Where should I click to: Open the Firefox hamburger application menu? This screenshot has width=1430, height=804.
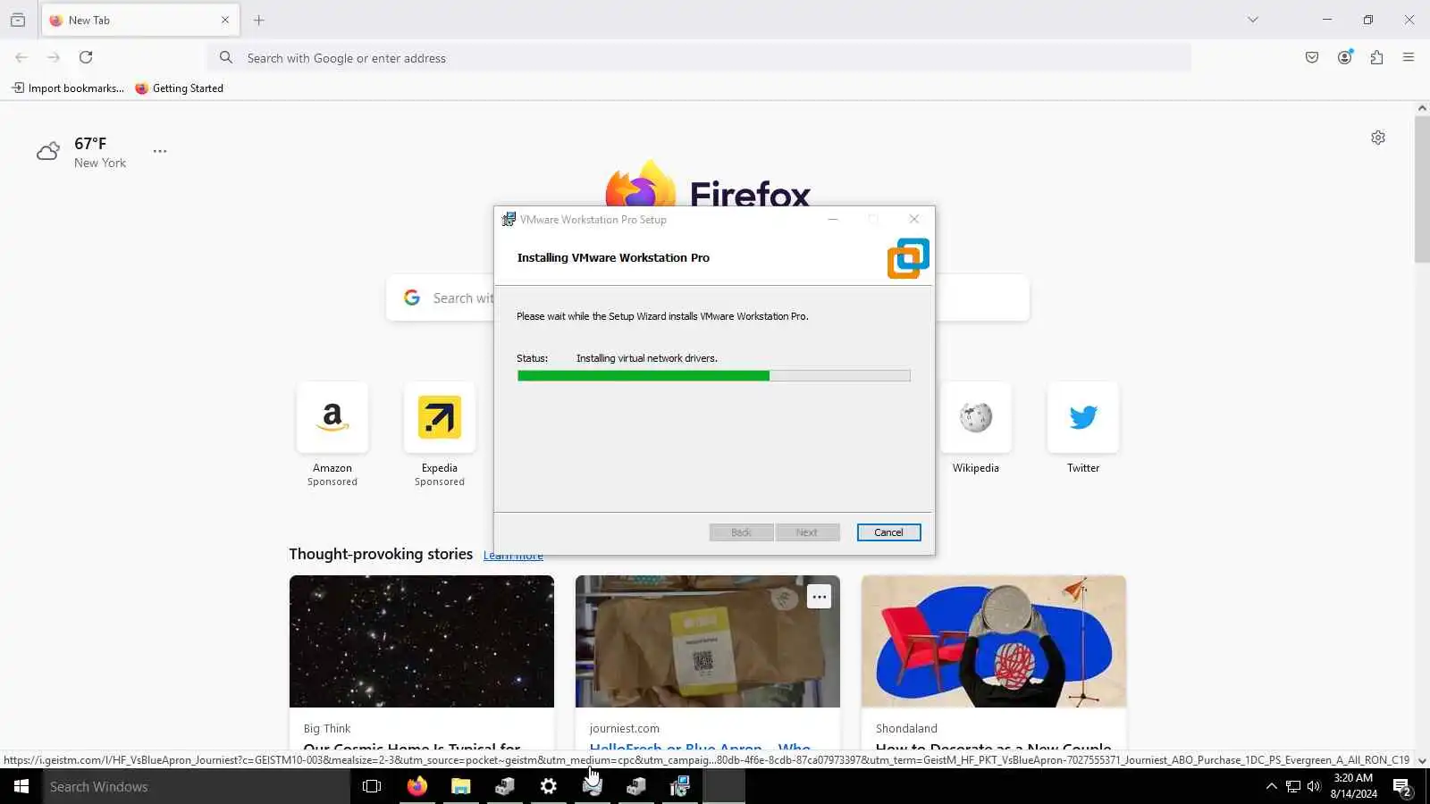(x=1409, y=57)
